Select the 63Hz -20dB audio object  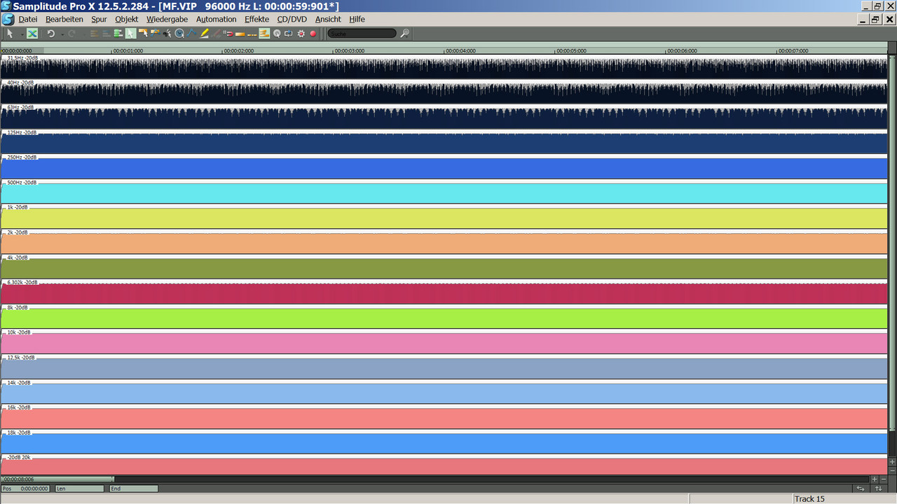444,118
